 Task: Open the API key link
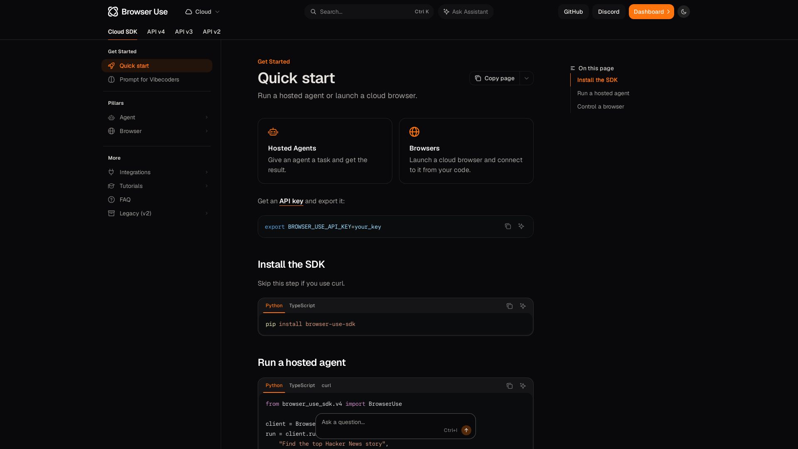coord(291,201)
